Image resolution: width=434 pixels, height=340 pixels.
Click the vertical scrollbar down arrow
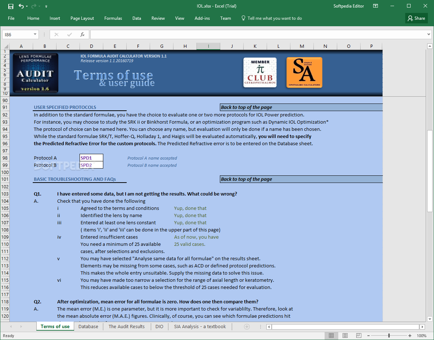[429, 318]
